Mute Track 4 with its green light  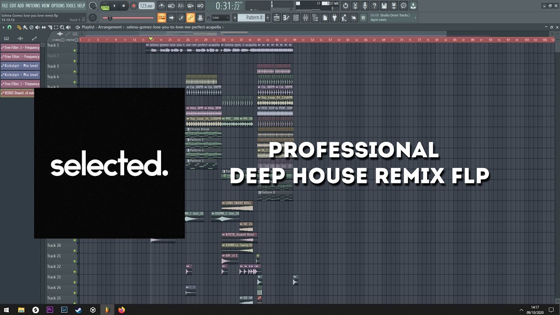(x=75, y=82)
